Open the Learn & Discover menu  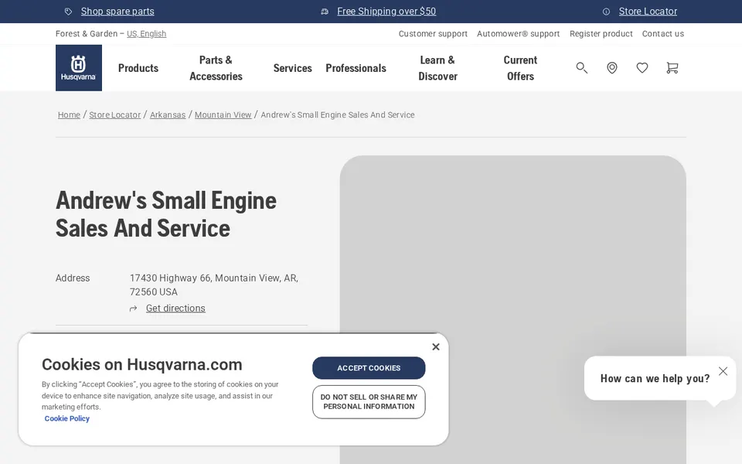click(437, 68)
